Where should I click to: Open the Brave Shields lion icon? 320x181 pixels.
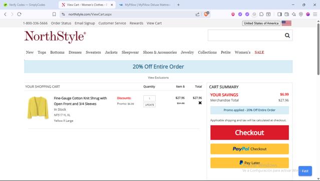pos(206,14)
